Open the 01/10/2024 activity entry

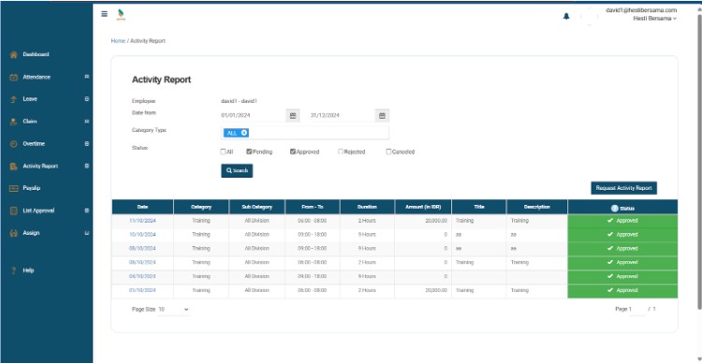142,290
